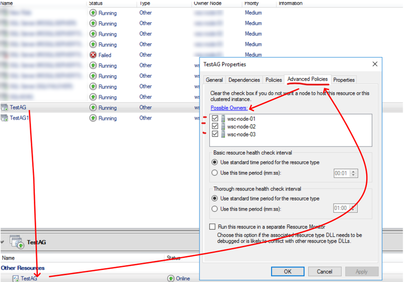Confirm dialog with OK button
Image resolution: width=404 pixels, height=282 pixels.
click(x=287, y=271)
